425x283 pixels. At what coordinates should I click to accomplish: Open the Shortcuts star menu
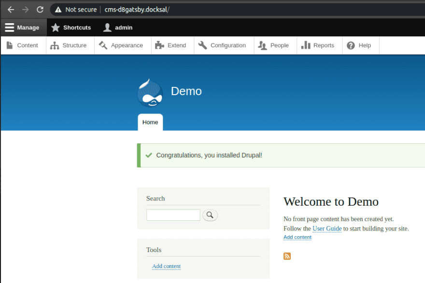point(71,28)
